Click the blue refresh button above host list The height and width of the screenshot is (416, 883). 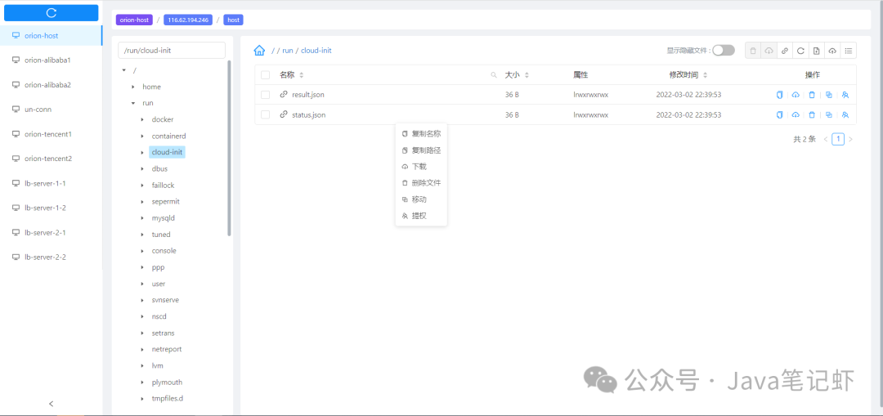click(x=52, y=12)
